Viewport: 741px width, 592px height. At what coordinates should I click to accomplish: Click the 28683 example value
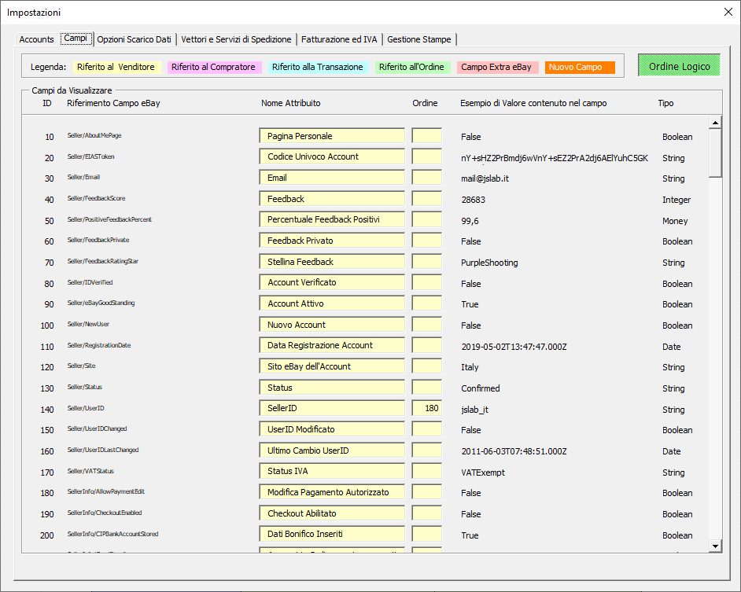[x=473, y=200]
